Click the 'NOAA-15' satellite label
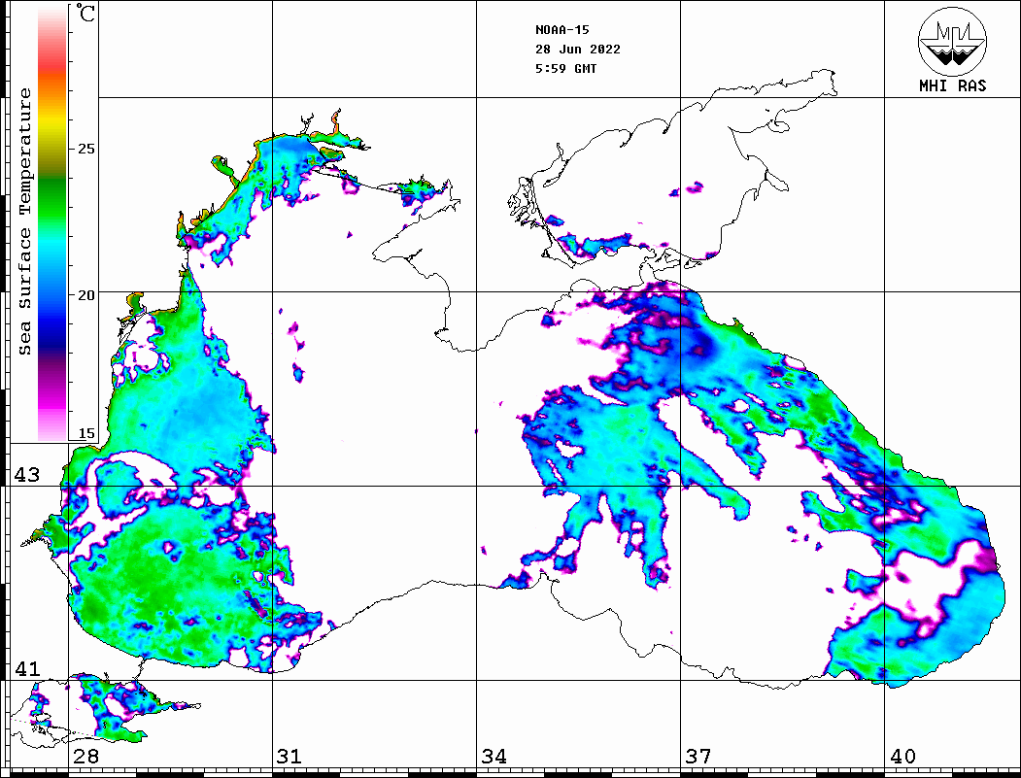 click(x=562, y=30)
